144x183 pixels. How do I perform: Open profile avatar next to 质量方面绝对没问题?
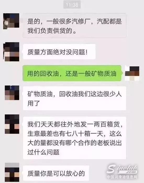tap(11, 52)
